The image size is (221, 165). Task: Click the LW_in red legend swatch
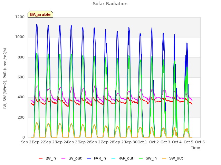[x=40, y=159]
